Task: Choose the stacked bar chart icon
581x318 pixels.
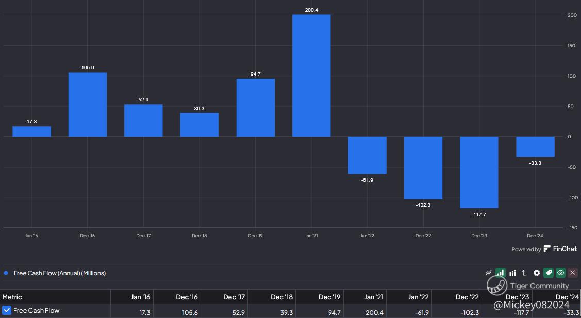Action: [513, 273]
